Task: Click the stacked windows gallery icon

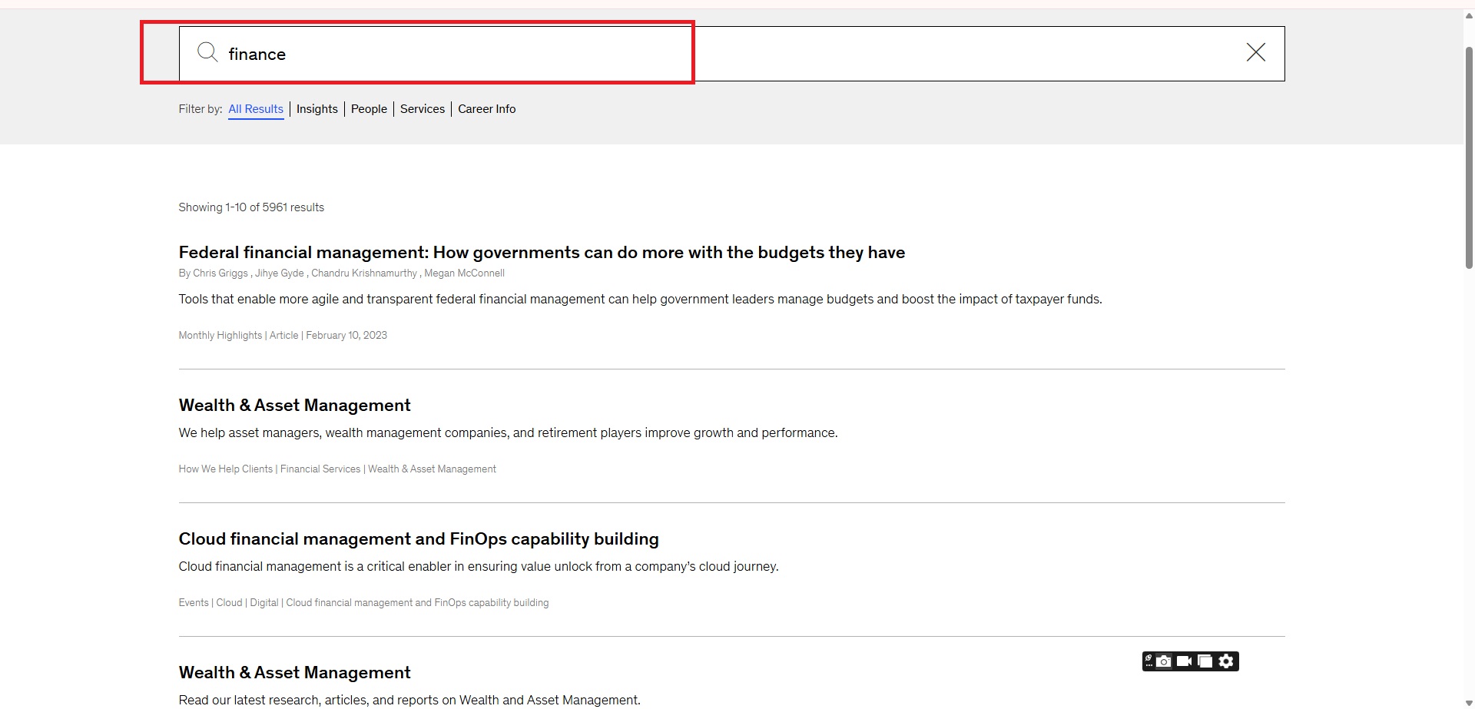Action: [x=1205, y=661]
